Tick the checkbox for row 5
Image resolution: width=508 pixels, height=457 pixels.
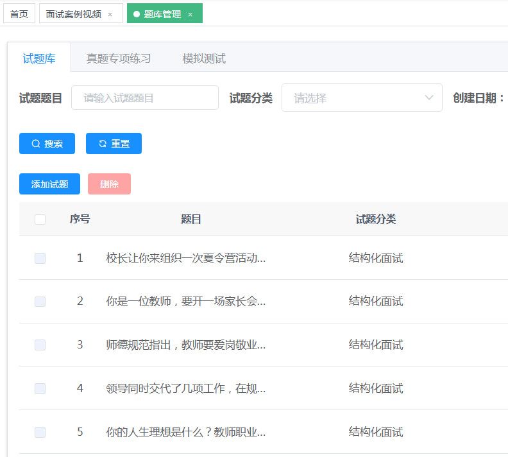pyautogui.click(x=40, y=432)
